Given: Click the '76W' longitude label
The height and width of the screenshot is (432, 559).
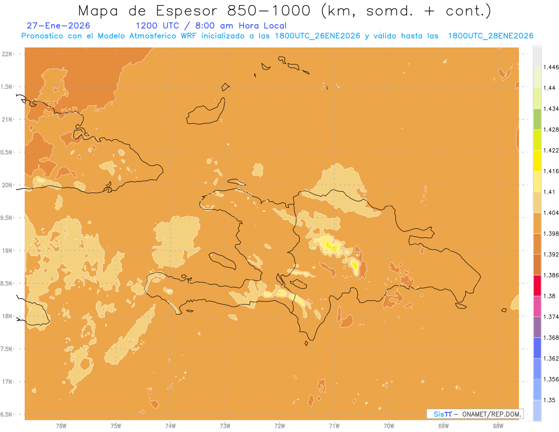Looking at the screenshot, I should point(61,426).
